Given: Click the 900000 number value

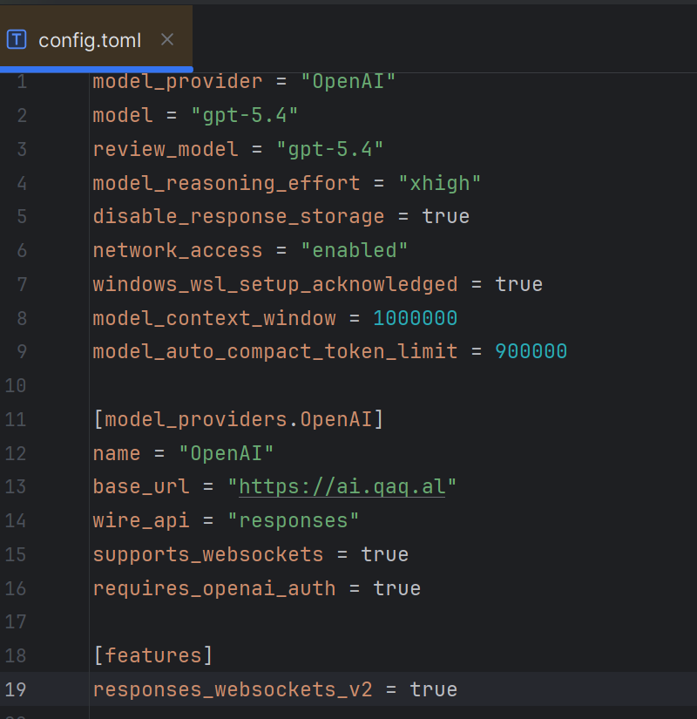Looking at the screenshot, I should [531, 352].
